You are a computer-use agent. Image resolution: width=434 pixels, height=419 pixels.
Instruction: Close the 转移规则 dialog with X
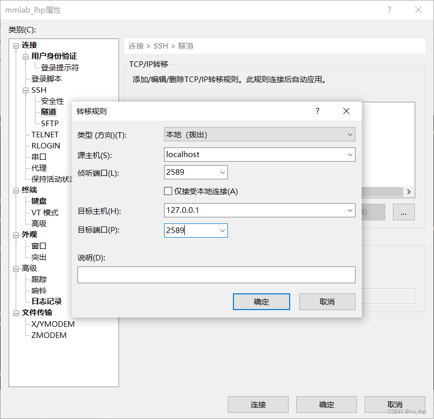coord(346,111)
